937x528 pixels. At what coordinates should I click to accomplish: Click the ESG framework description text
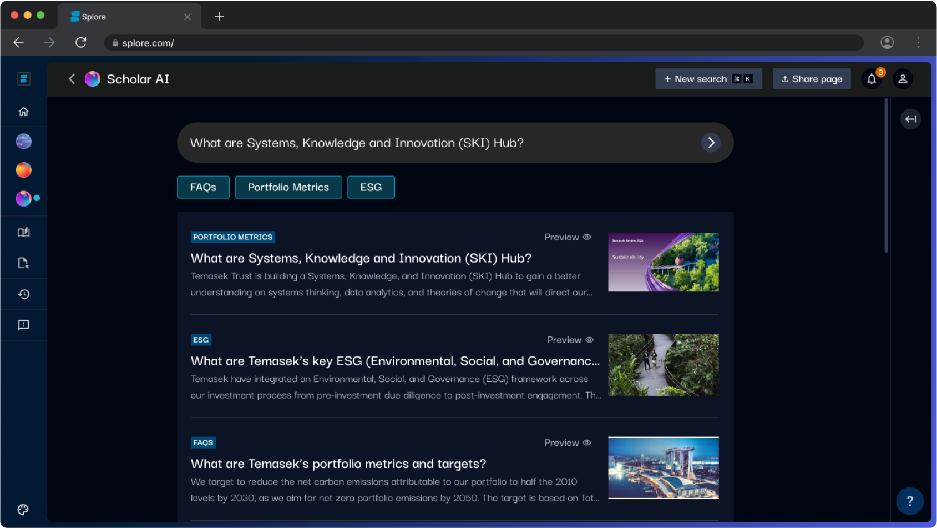[396, 387]
